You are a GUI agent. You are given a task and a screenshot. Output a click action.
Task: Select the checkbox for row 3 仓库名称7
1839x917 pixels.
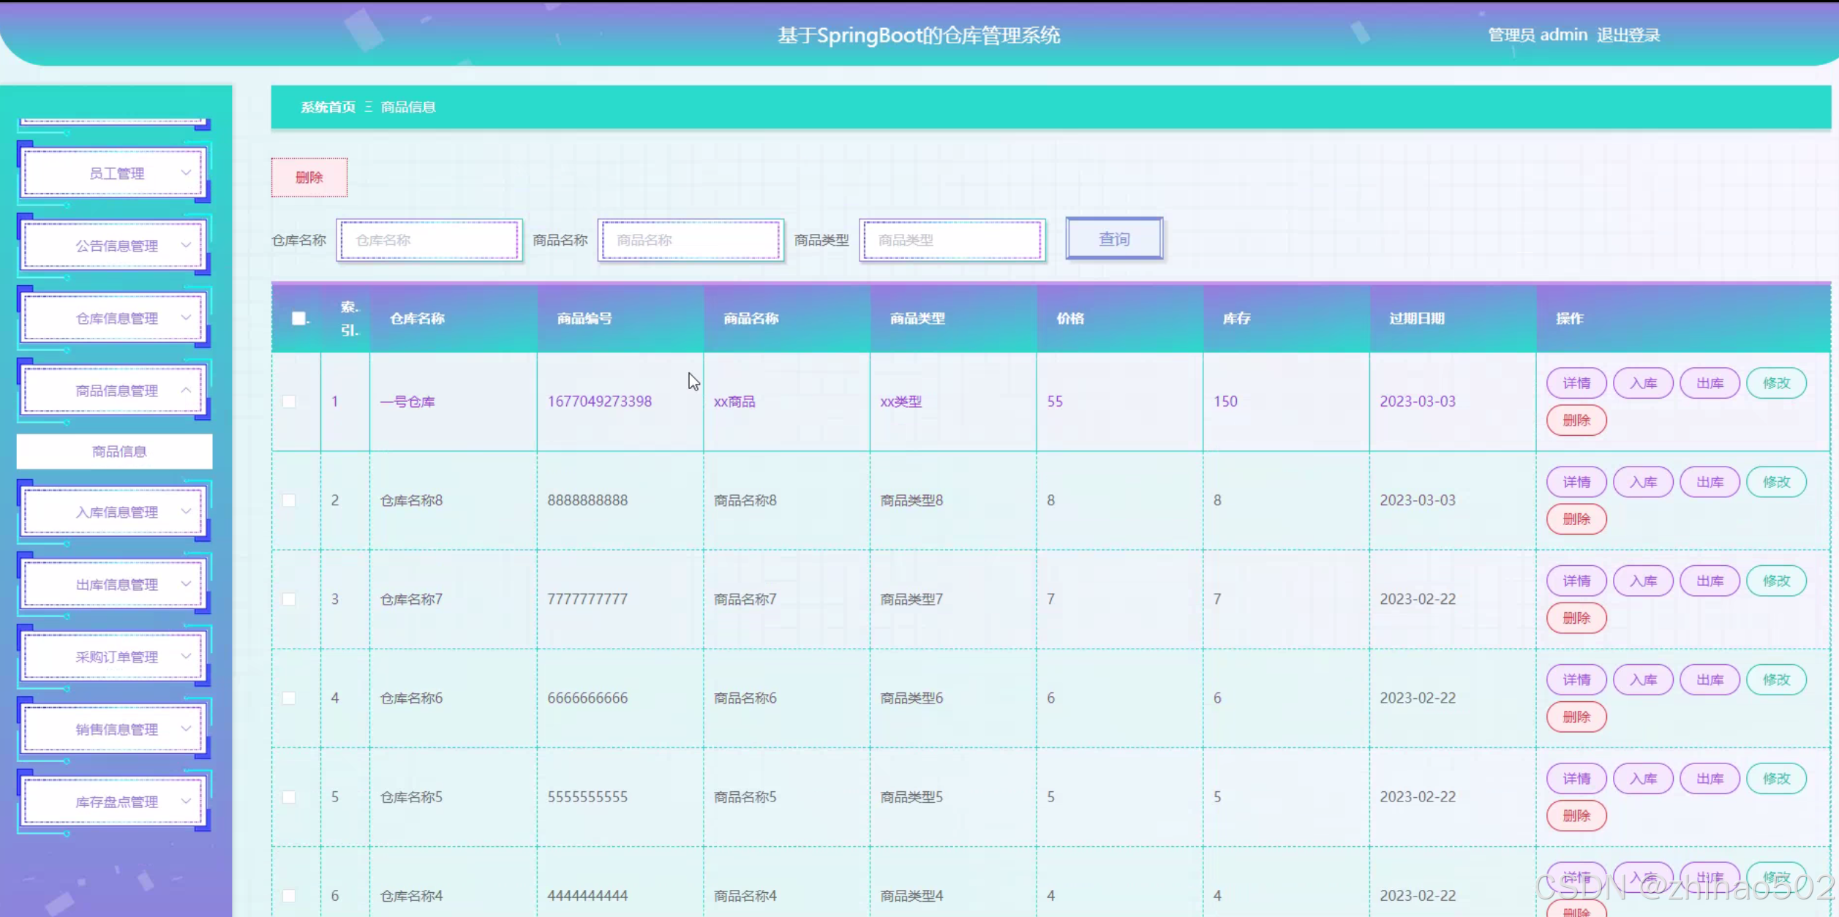pyautogui.click(x=290, y=599)
